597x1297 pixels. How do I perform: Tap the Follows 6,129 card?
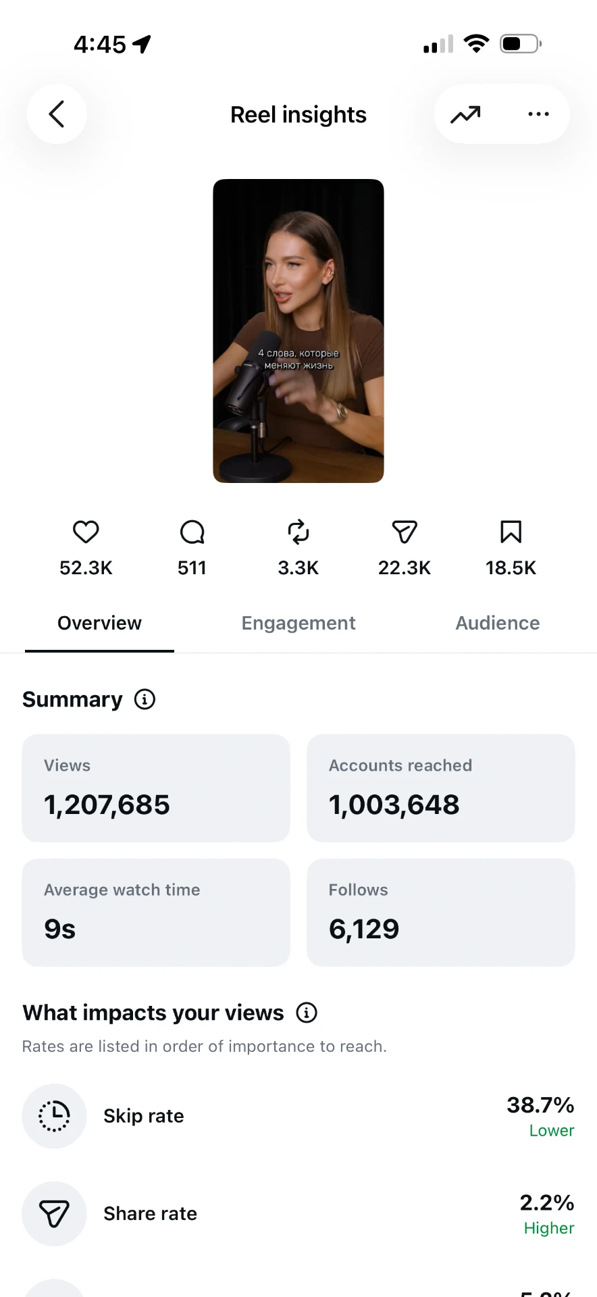tap(441, 913)
